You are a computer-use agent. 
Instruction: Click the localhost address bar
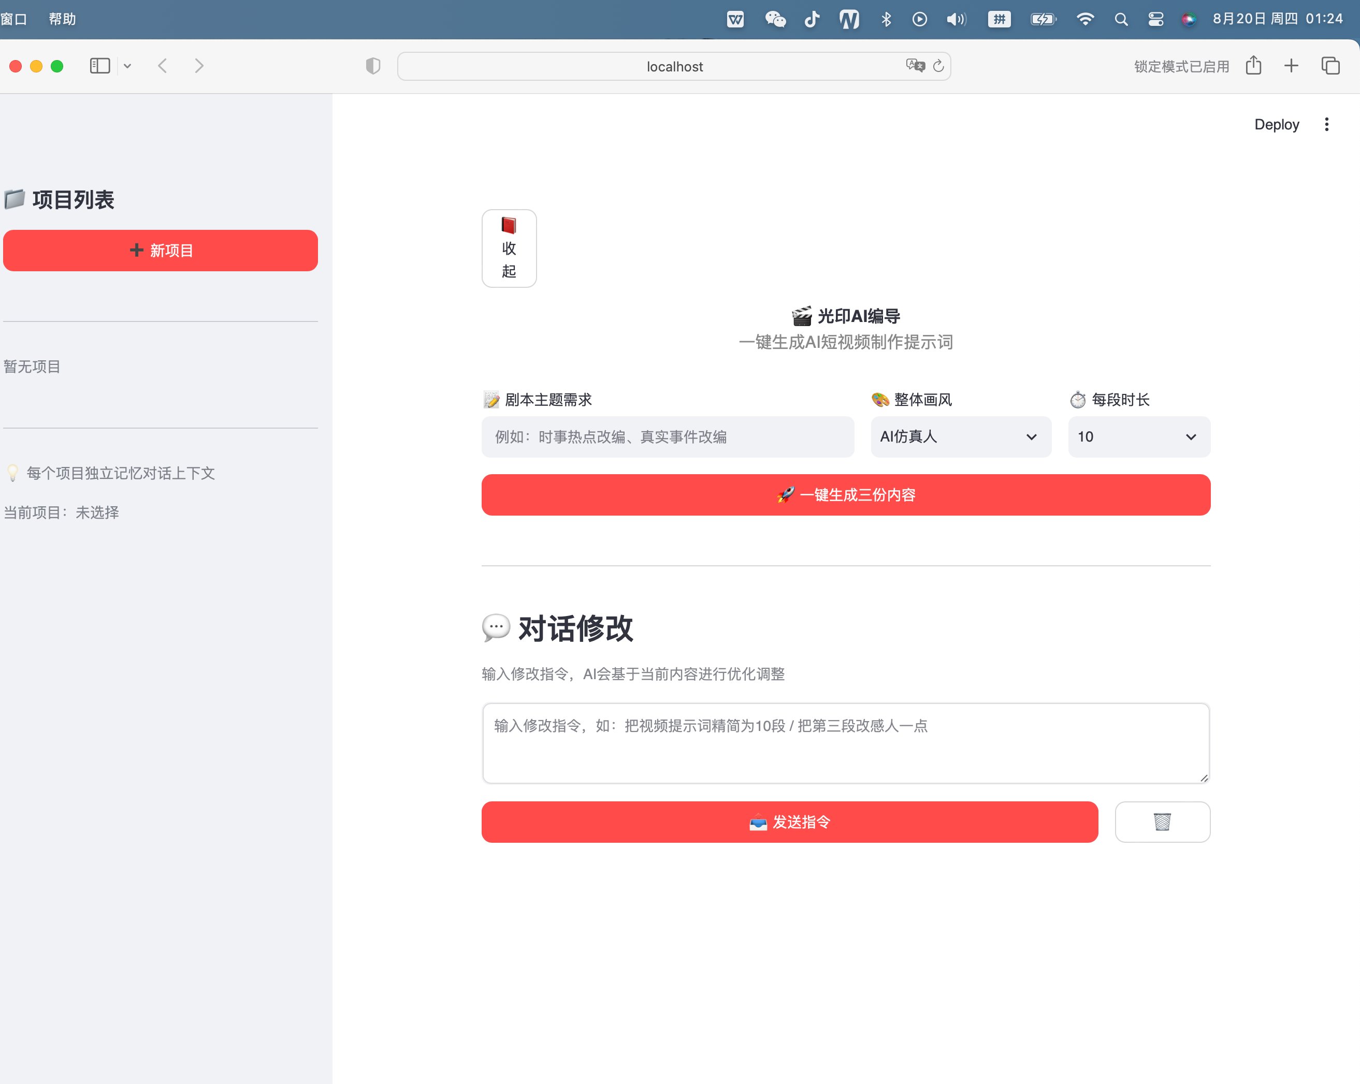[x=674, y=66]
